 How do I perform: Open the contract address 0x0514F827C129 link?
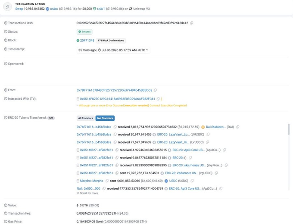click(x=117, y=99)
